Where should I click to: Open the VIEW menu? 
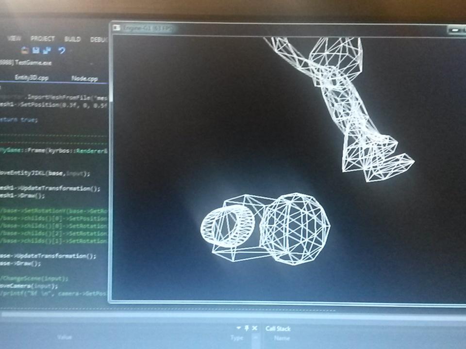[16, 38]
